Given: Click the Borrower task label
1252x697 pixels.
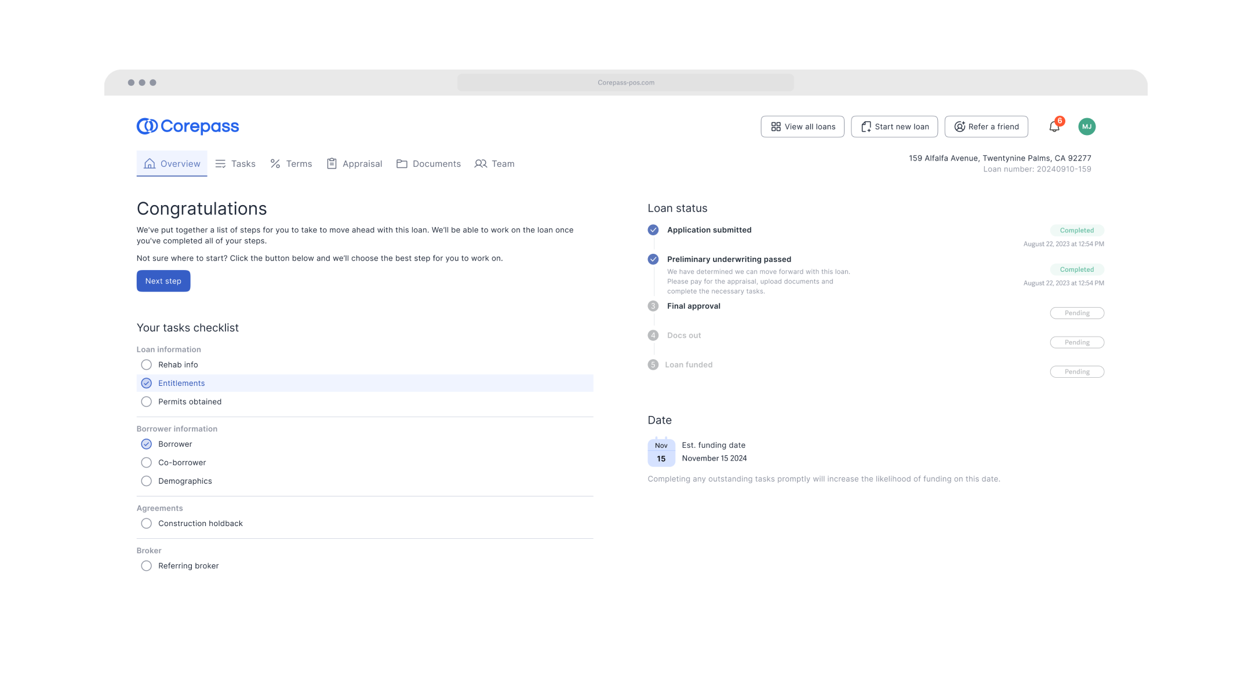Looking at the screenshot, I should (x=175, y=444).
